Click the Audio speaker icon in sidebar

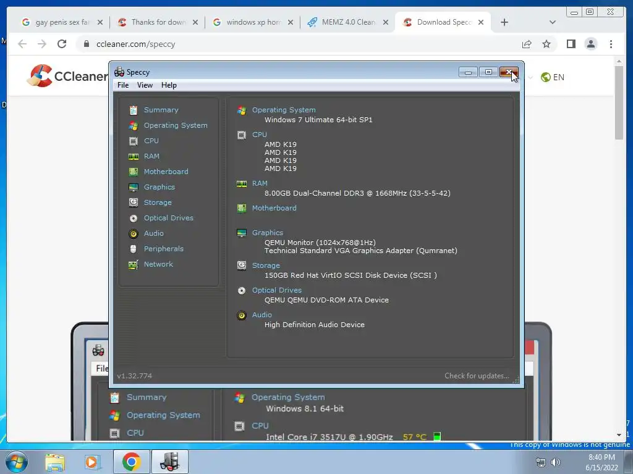(134, 234)
